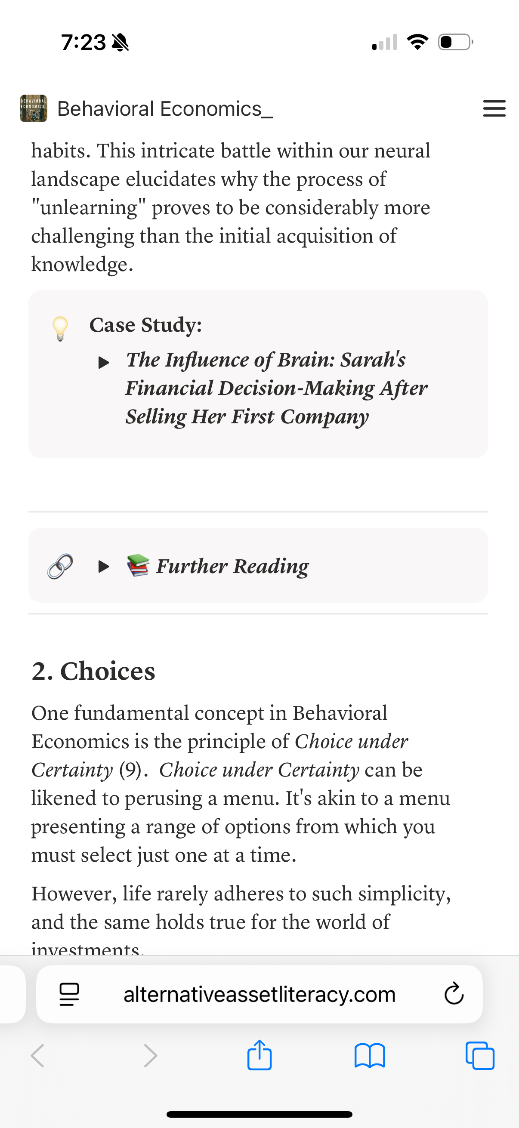Reload the current page
This screenshot has width=519, height=1128.
coord(454,994)
